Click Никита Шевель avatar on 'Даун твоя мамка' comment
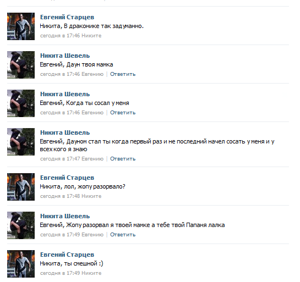This screenshot has height=282, width=300. (x=21, y=65)
